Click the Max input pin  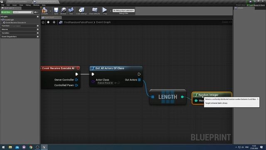pos(196,101)
